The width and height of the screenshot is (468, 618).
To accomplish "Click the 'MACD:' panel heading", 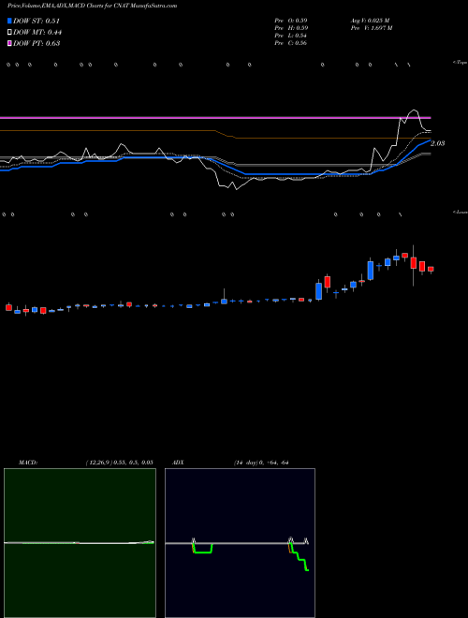I will pos(28,463).
